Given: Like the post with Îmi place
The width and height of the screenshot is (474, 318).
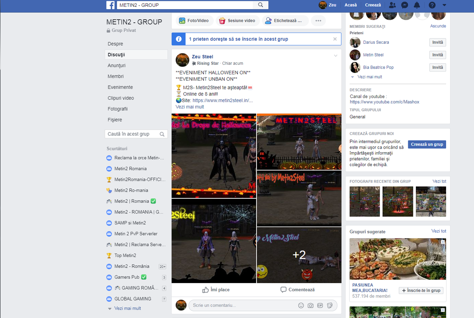Looking at the screenshot, I should coord(216,290).
